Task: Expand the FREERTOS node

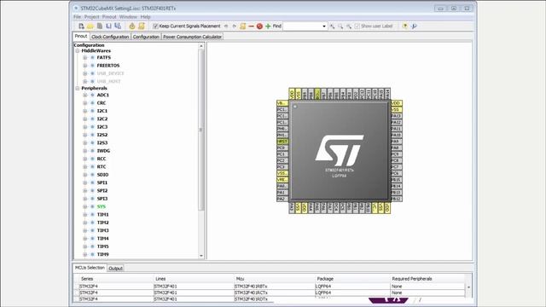Action: click(x=85, y=66)
